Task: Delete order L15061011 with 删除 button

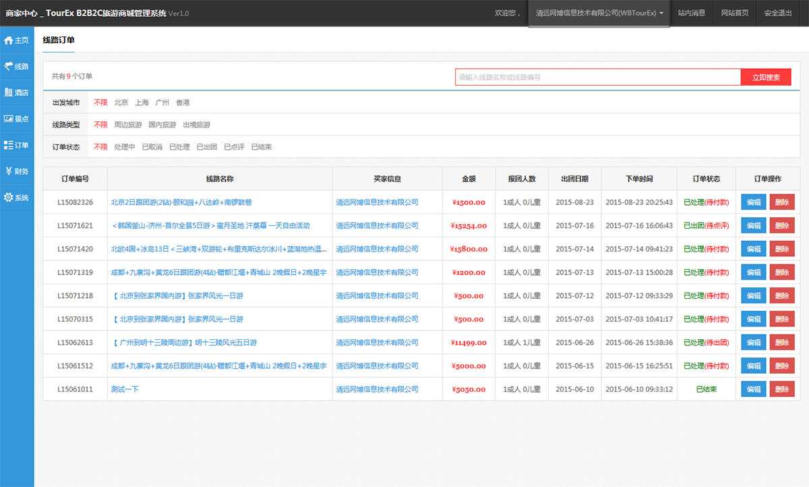Action: click(x=782, y=389)
